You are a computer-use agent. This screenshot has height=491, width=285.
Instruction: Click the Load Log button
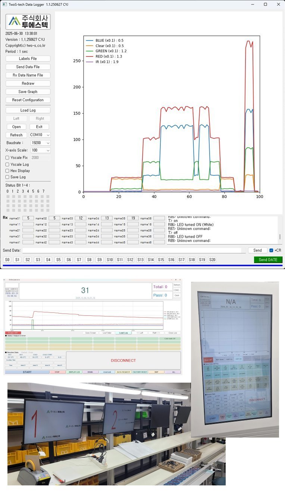pyautogui.click(x=28, y=110)
